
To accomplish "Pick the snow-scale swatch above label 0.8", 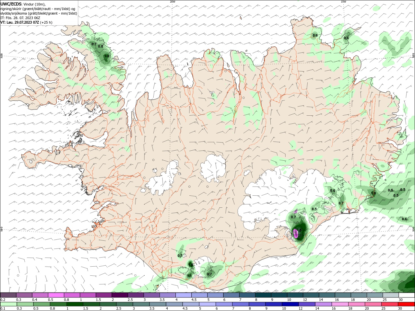I will coord(72,295).
